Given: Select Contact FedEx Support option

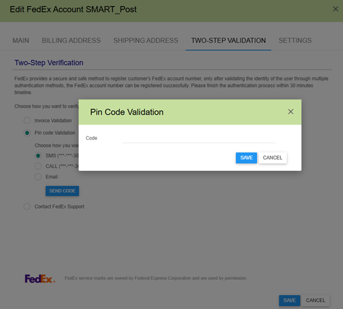Looking at the screenshot, I should tap(27, 207).
